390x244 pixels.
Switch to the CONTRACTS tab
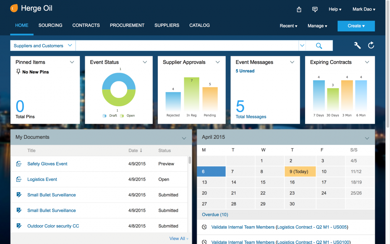tap(86, 25)
